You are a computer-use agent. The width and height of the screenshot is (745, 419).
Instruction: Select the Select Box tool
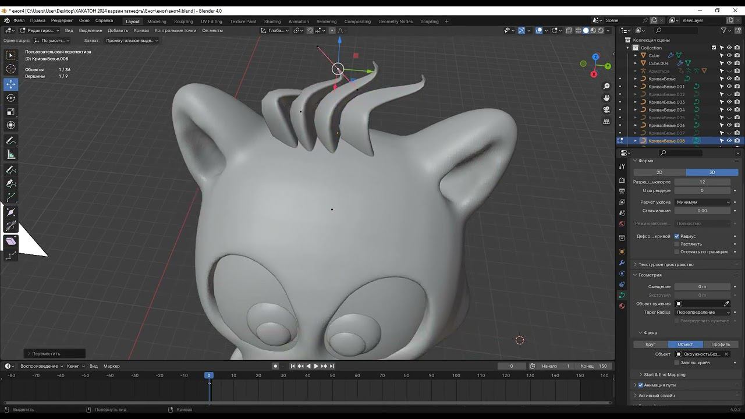(x=10, y=55)
